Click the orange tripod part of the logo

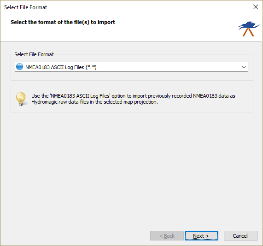248,32
